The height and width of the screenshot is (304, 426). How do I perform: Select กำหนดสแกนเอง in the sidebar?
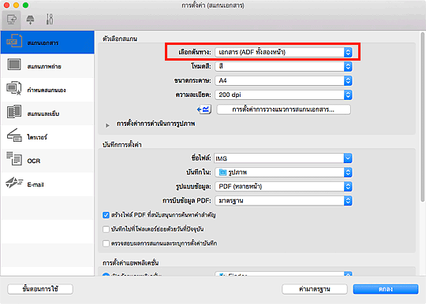47,90
